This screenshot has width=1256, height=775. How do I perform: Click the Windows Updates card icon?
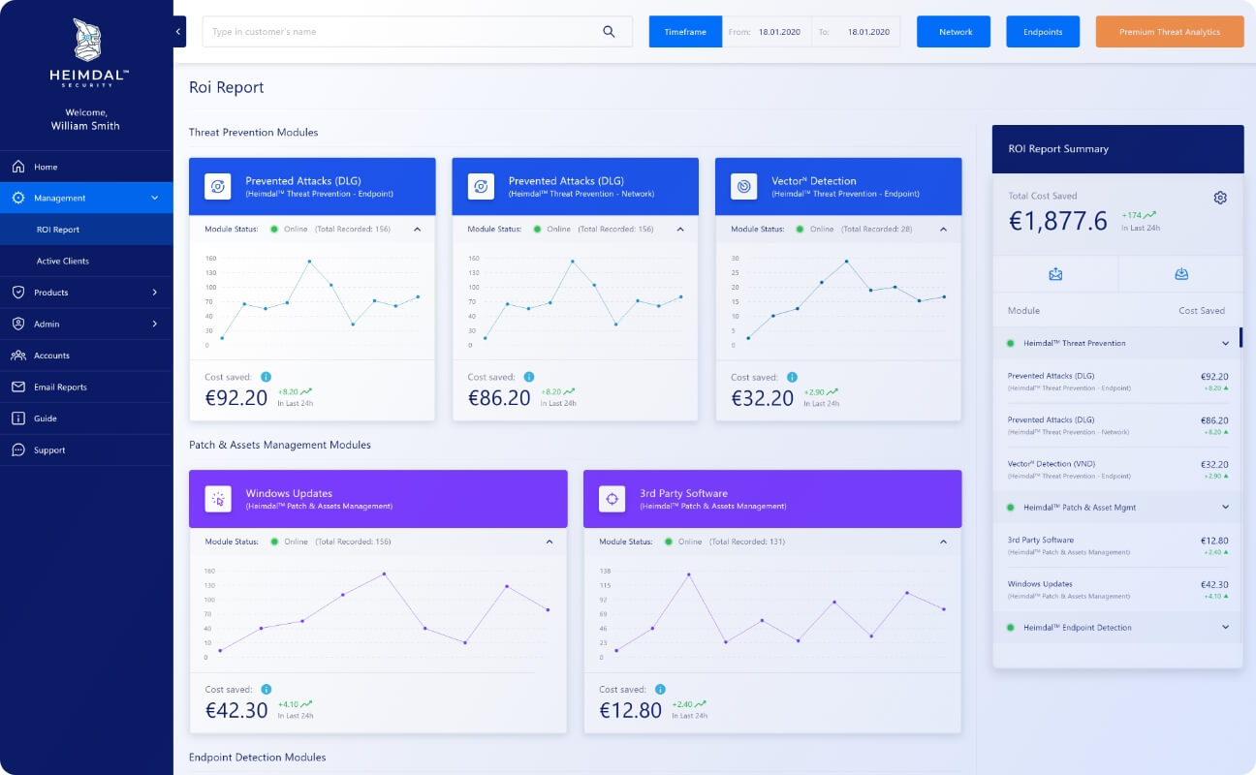pyautogui.click(x=218, y=499)
